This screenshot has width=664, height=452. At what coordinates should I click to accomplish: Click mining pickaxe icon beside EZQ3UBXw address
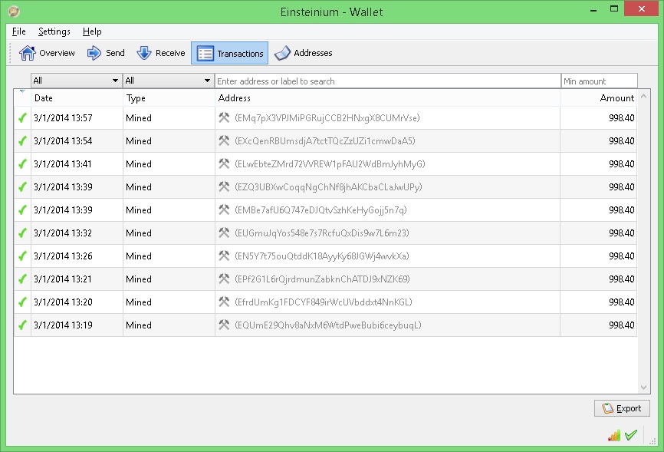[224, 186]
